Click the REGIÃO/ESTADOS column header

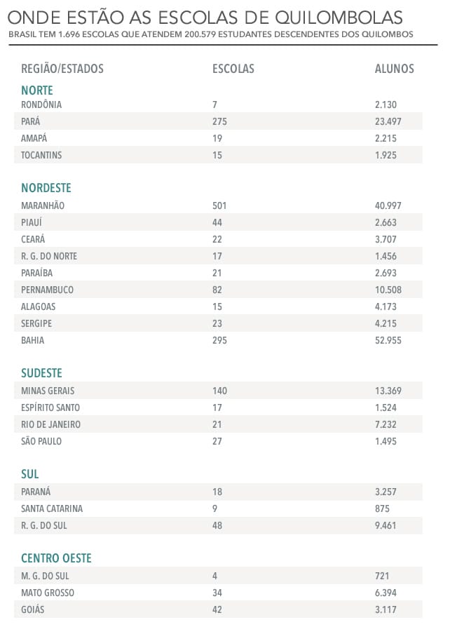pyautogui.click(x=62, y=69)
